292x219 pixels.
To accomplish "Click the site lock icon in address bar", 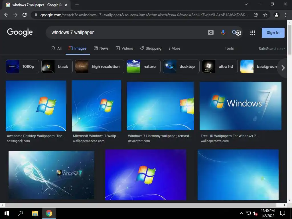I will pyautogui.click(x=36, y=15).
